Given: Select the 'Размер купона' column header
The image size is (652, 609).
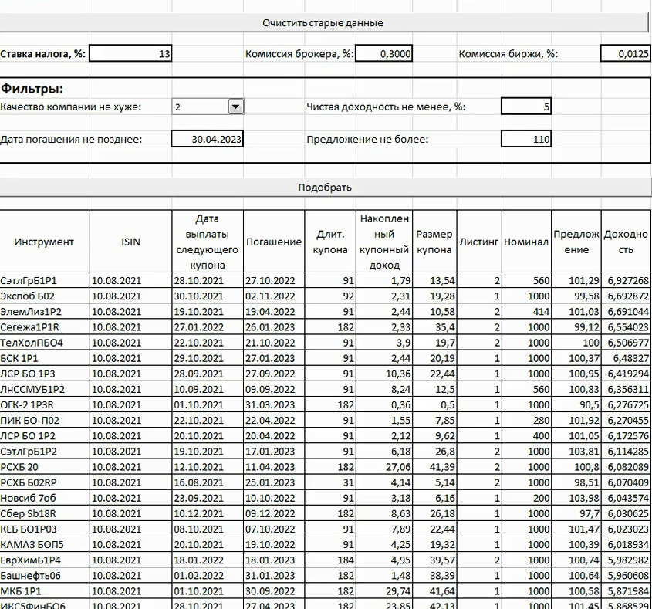Looking at the screenshot, I should (434, 242).
